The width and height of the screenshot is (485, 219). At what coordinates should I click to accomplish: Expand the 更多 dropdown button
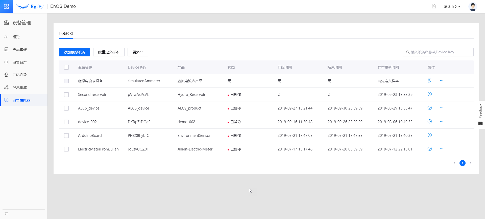point(138,52)
